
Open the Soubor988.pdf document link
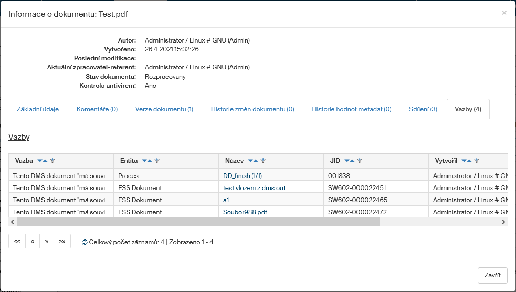click(245, 213)
